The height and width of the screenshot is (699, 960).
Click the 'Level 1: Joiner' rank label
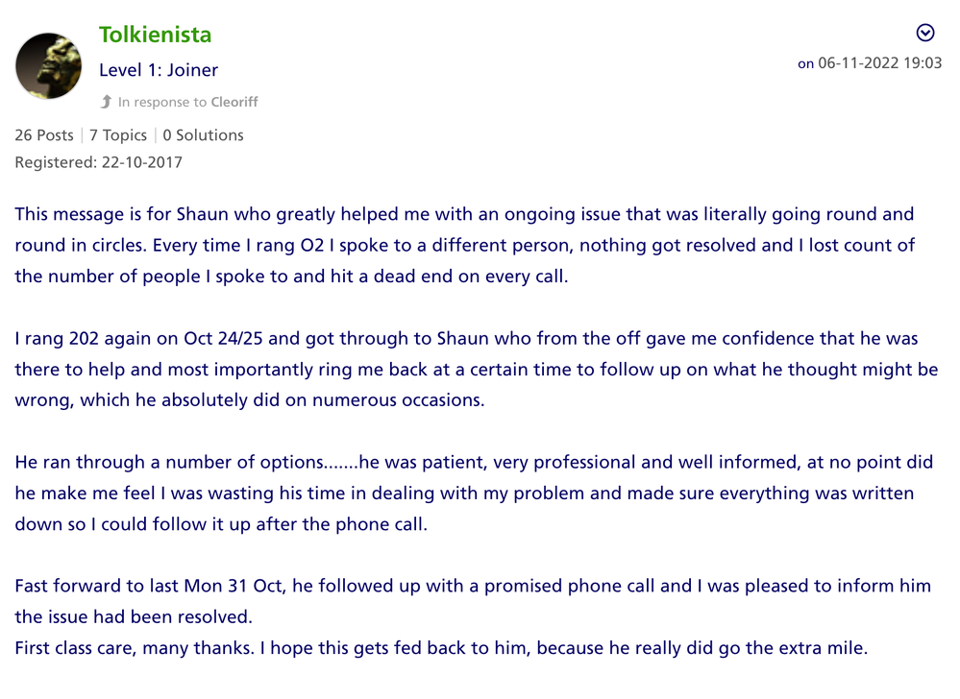click(159, 70)
